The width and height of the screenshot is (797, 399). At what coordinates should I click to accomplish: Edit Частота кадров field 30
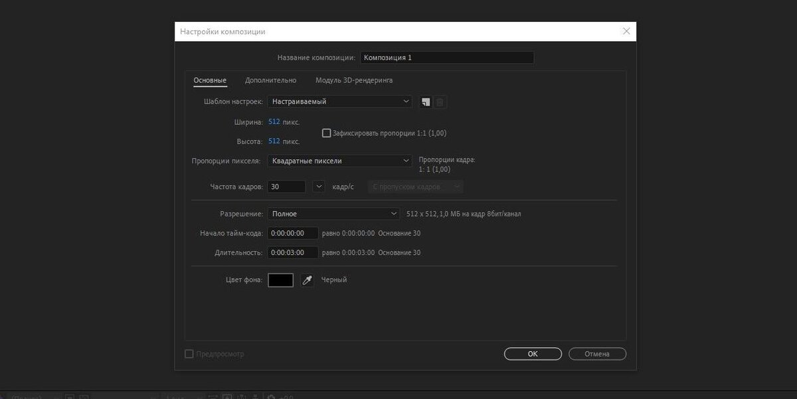[x=287, y=187]
